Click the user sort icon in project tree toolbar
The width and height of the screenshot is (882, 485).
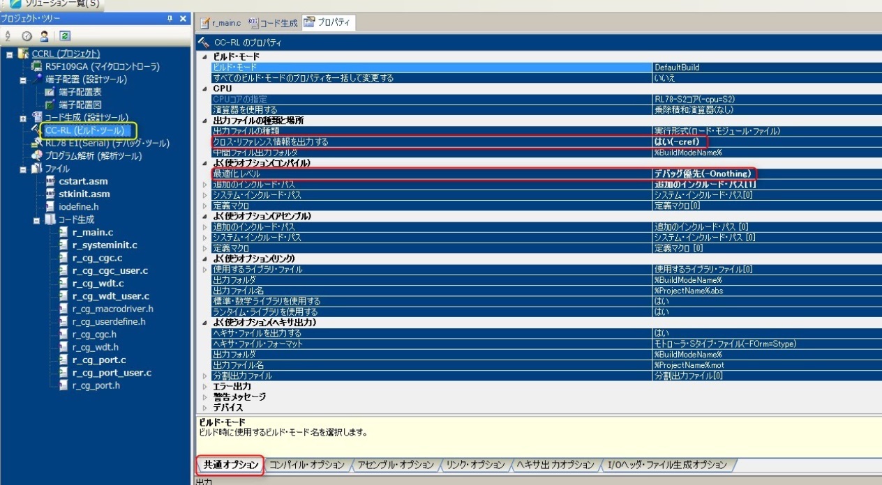[44, 36]
